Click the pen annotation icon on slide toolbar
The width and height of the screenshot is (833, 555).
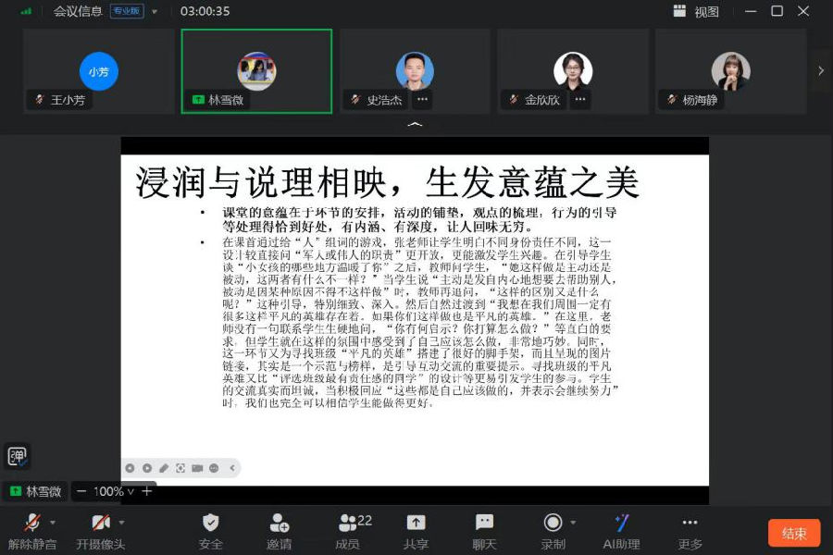click(164, 468)
